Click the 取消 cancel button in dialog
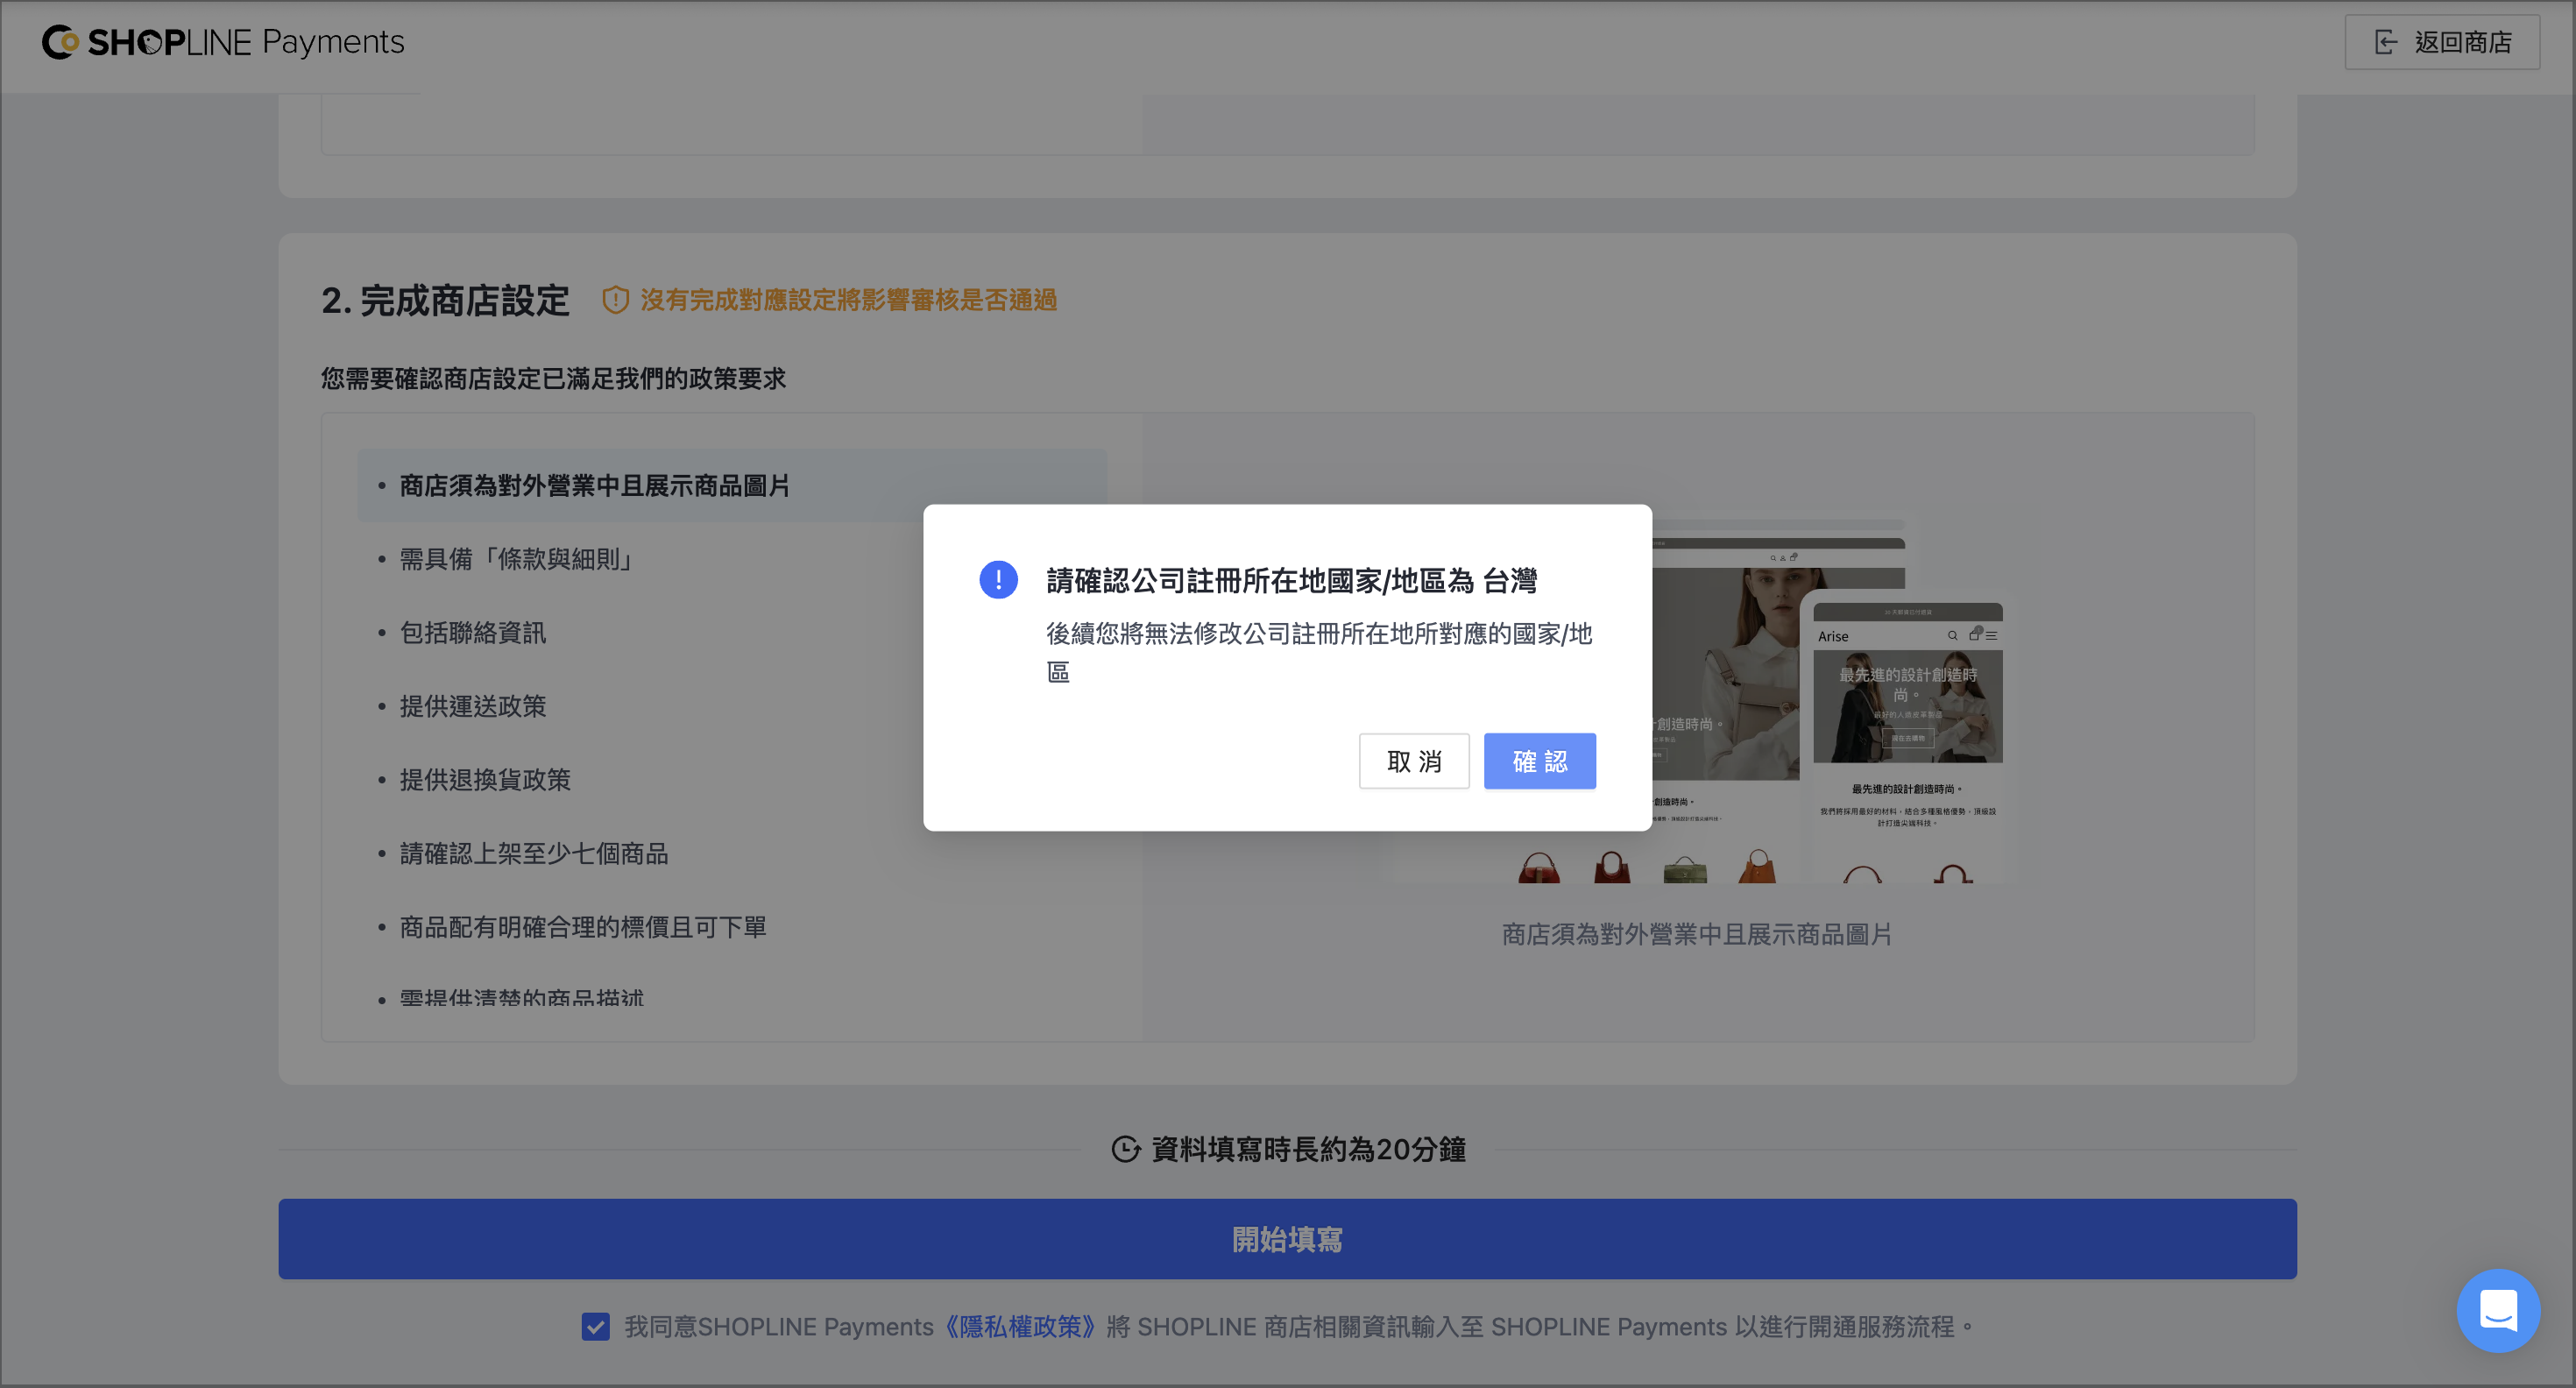This screenshot has width=2576, height=1388. click(1414, 761)
